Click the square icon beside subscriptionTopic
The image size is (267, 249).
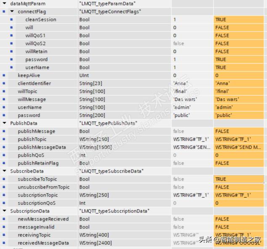pyautogui.click(x=4, y=195)
